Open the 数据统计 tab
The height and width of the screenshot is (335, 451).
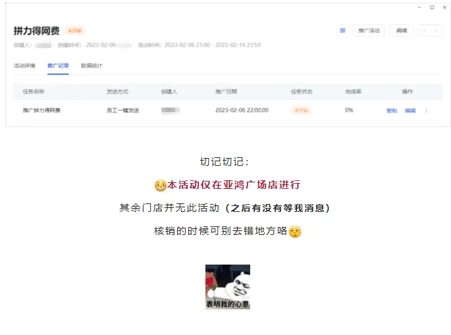tap(92, 66)
